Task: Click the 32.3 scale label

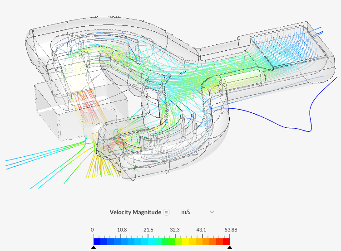Action: coord(175,230)
